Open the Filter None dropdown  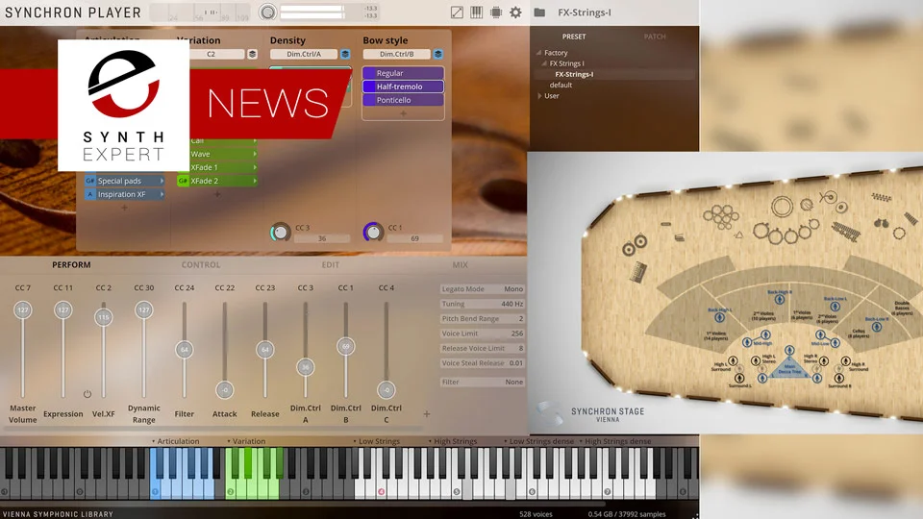[x=482, y=382]
